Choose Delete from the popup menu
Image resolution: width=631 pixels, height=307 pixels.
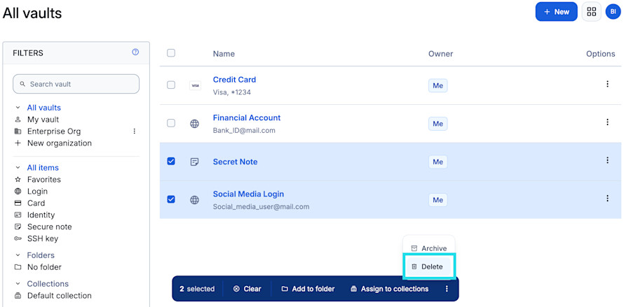pyautogui.click(x=429, y=266)
